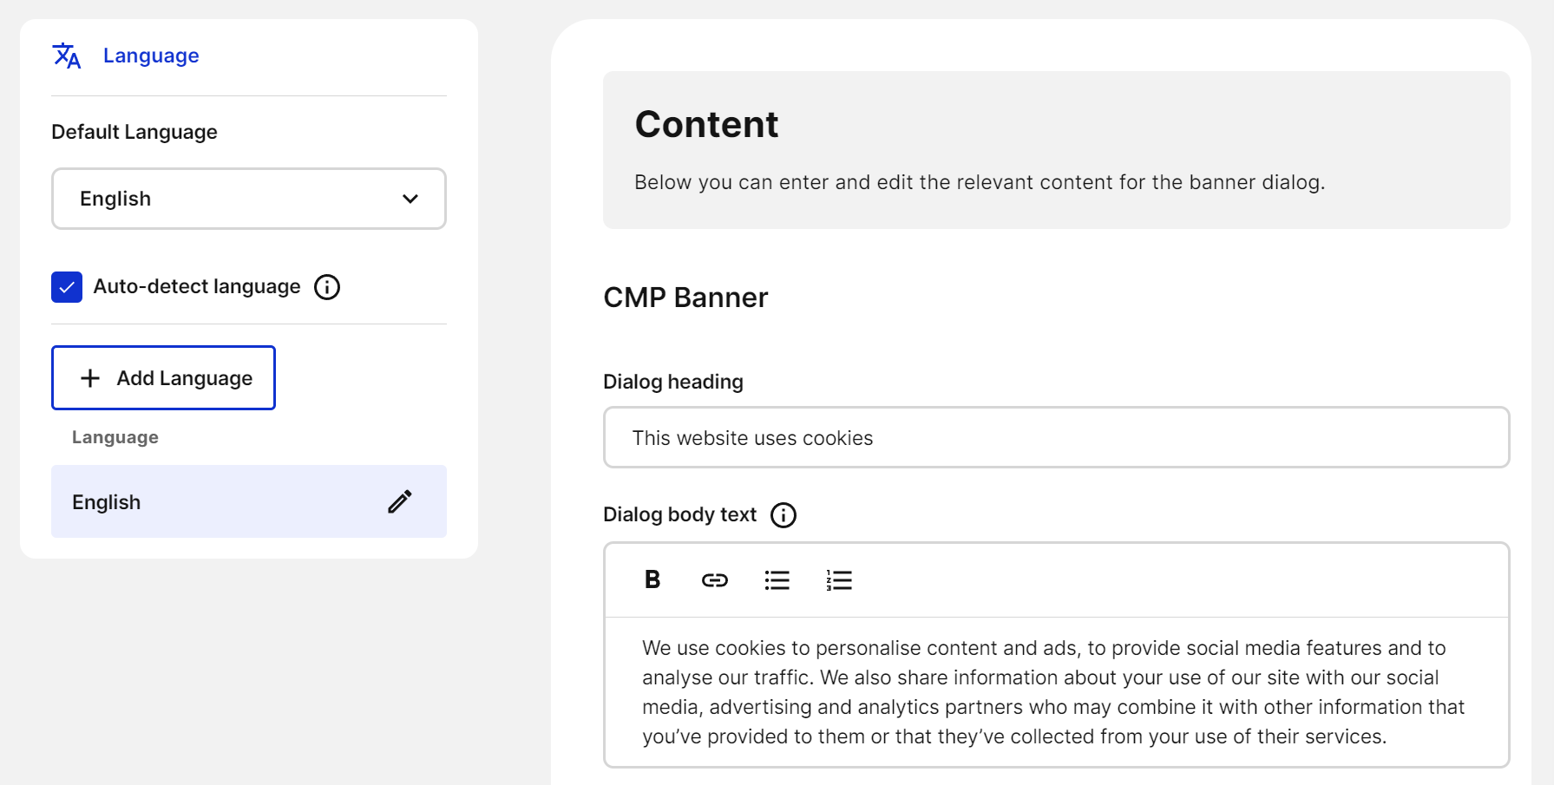Expand the chevron arrow in the English selector
1554x785 pixels.
tap(410, 199)
